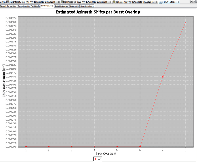
Task: Select the ESD Measure tab
Action: click(47, 6)
